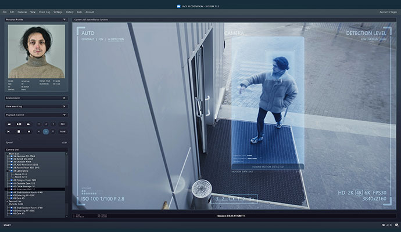The image size is (401, 232).
Task: Expand the Second List tree node
Action: pos(7,201)
